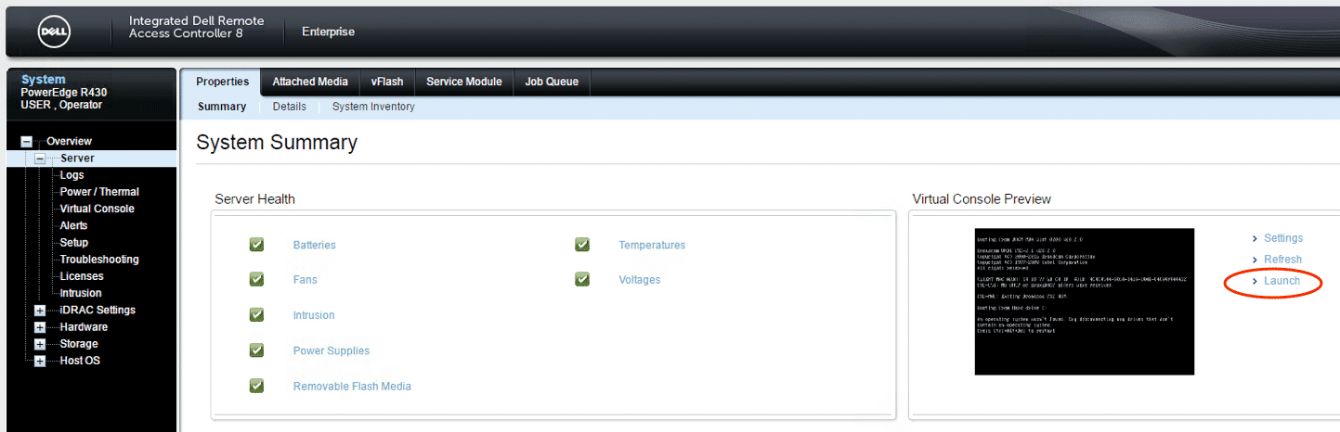Viewport: 1340px width, 432px height.
Task: Open the Temperatures health link
Action: tap(652, 245)
